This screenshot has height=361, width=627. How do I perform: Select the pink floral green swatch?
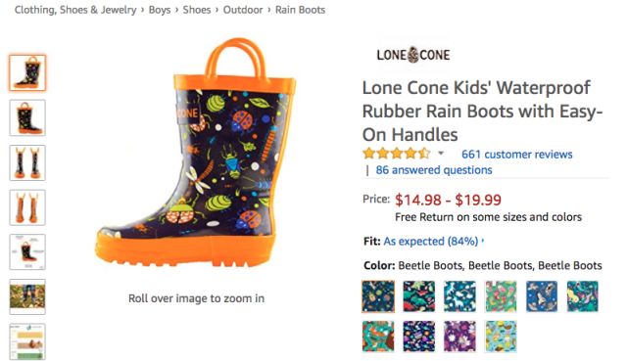pyautogui.click(x=501, y=296)
